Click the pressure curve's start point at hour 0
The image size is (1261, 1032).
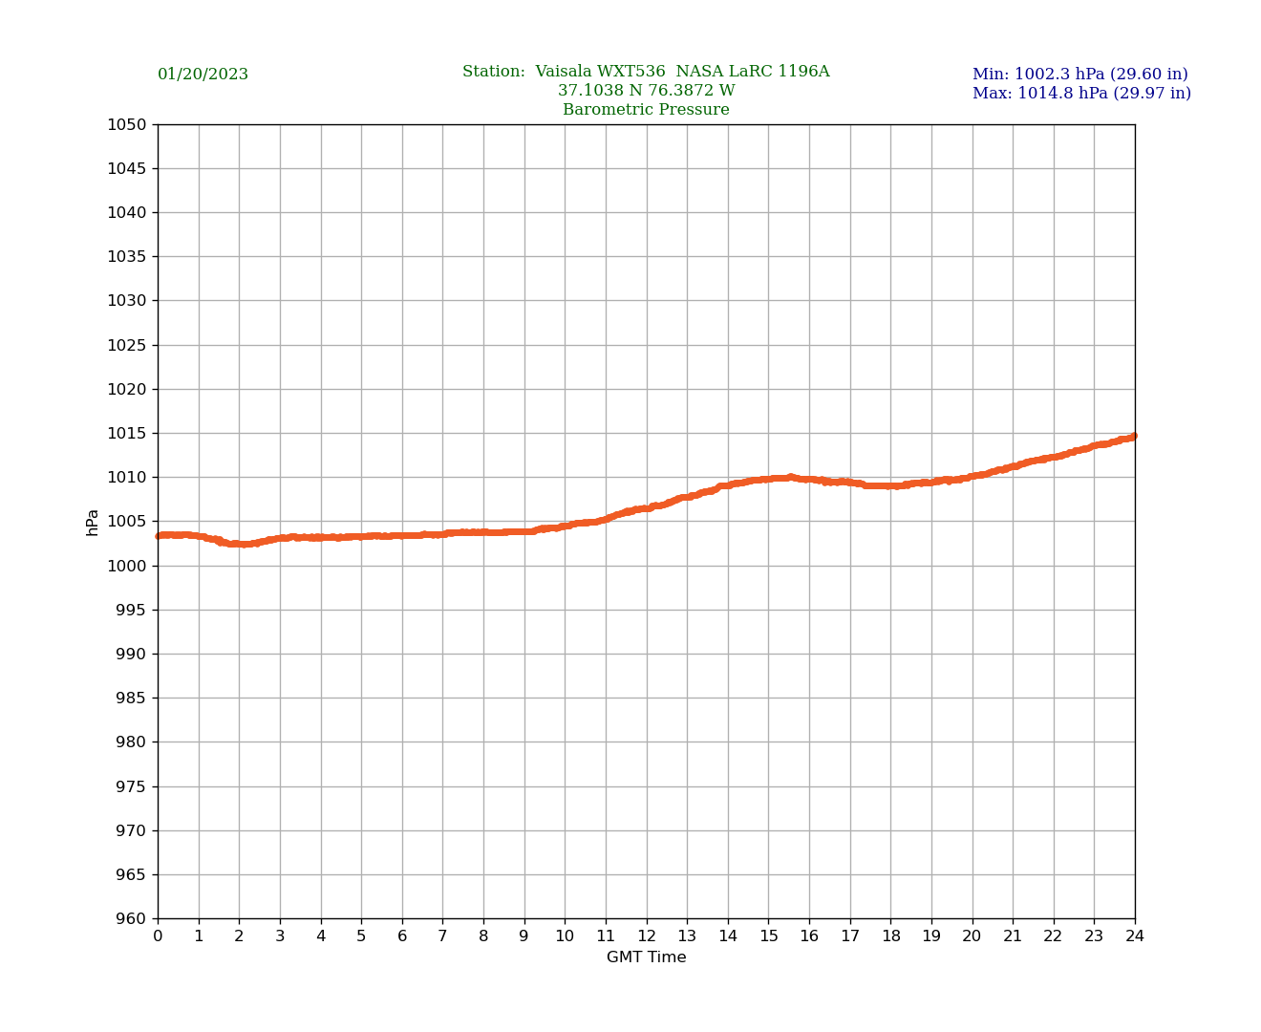pos(159,536)
